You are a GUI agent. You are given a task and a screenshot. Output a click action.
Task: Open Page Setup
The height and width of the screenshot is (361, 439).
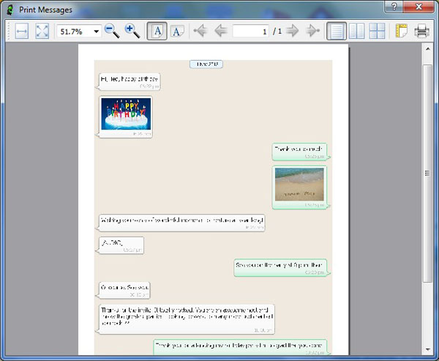pos(401,31)
